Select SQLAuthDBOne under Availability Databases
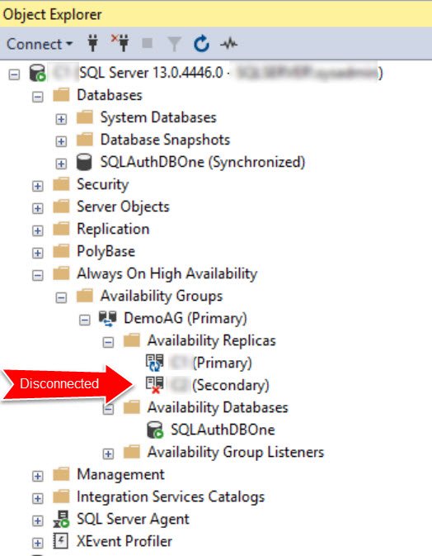Viewport: 432px width, 556px height. 223,430
